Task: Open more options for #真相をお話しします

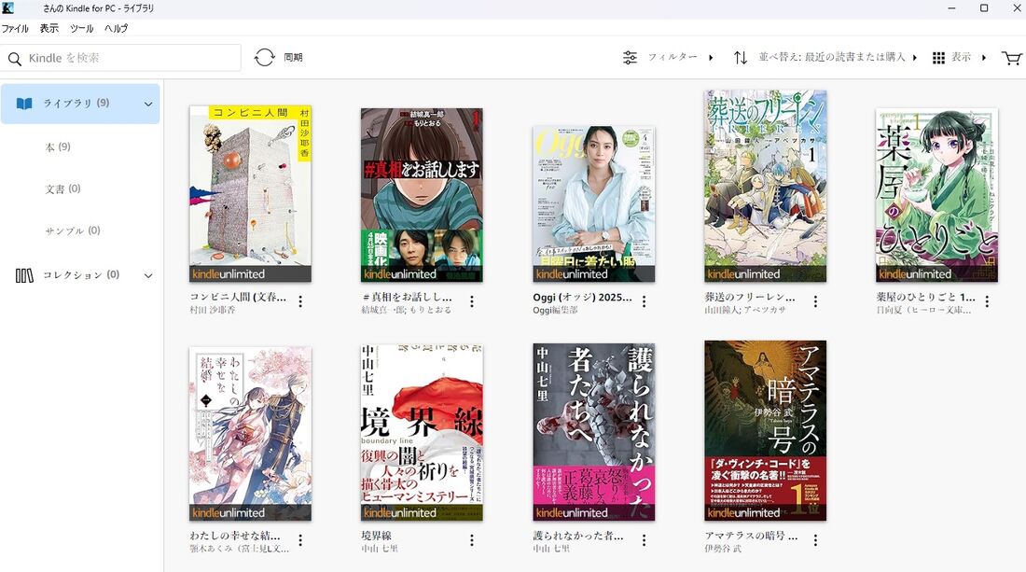Action: [x=472, y=301]
